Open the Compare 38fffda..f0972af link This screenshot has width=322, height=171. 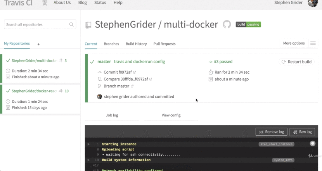pos(126,79)
